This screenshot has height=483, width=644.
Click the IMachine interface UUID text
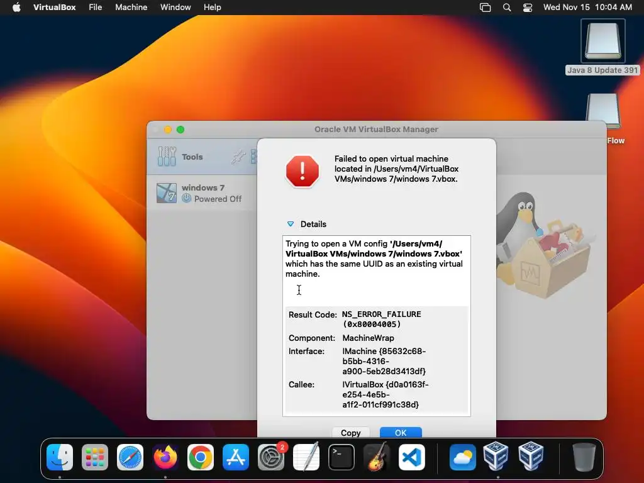(384, 361)
